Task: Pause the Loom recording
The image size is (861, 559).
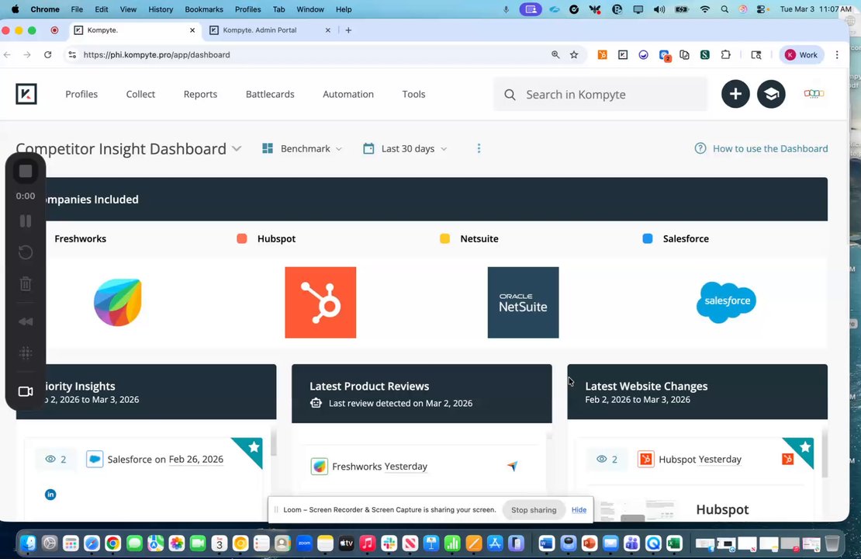Action: (x=26, y=221)
